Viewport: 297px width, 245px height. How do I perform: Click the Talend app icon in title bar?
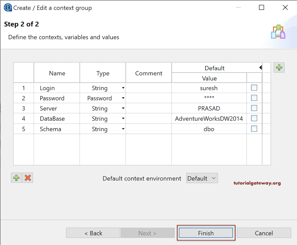[x=8, y=8]
